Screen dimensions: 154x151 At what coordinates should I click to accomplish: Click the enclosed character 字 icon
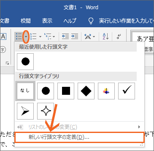click(3, 49)
